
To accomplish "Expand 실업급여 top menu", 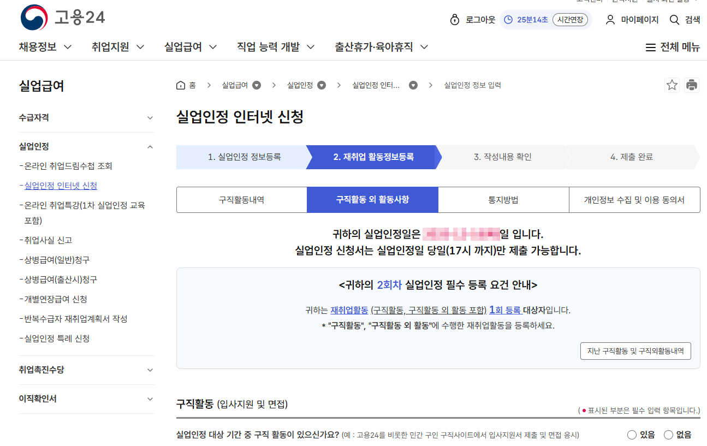I will (x=191, y=47).
